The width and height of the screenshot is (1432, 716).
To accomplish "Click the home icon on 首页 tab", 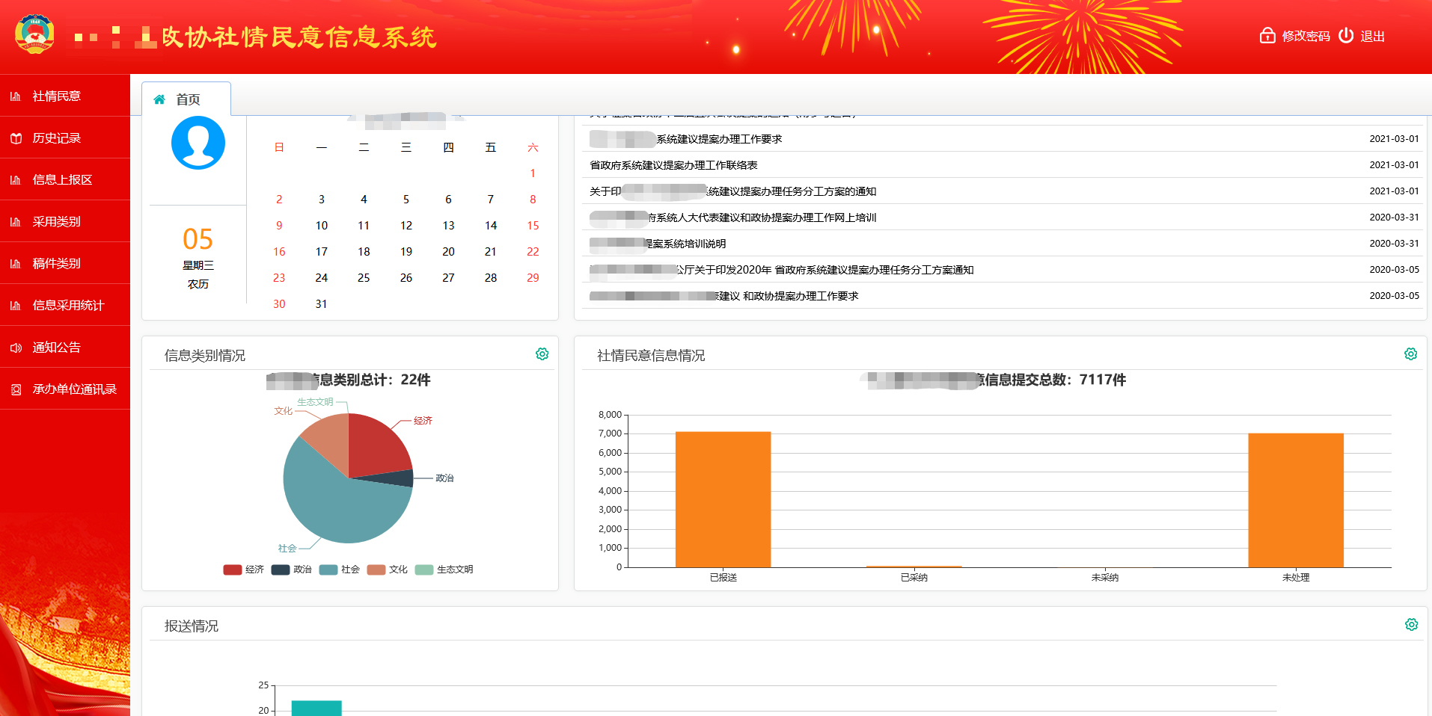I will tap(159, 99).
